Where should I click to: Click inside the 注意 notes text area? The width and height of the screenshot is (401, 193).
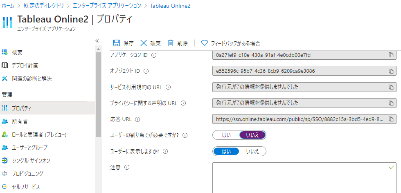[304, 177]
